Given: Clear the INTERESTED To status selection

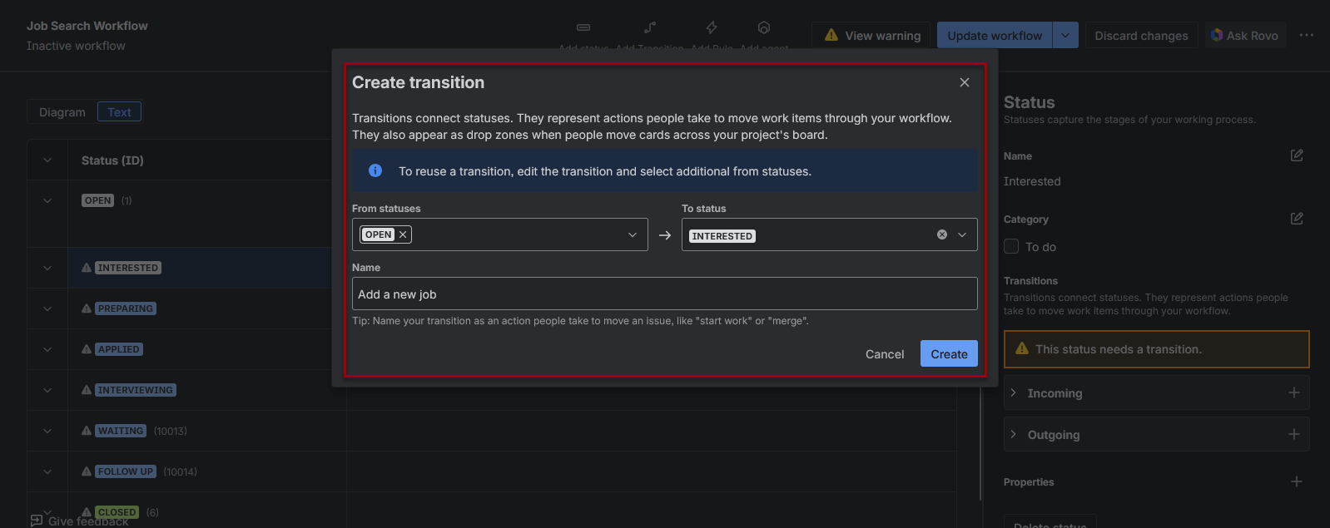Looking at the screenshot, I should [942, 234].
